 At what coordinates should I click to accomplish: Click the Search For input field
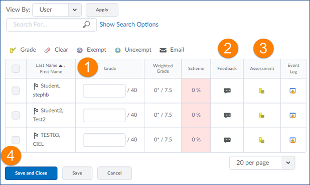51,25
